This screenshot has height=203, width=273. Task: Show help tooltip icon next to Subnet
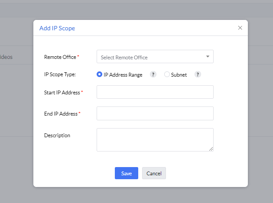[198, 74]
